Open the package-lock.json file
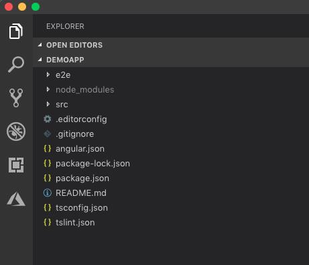309x265 pixels. 171,163
